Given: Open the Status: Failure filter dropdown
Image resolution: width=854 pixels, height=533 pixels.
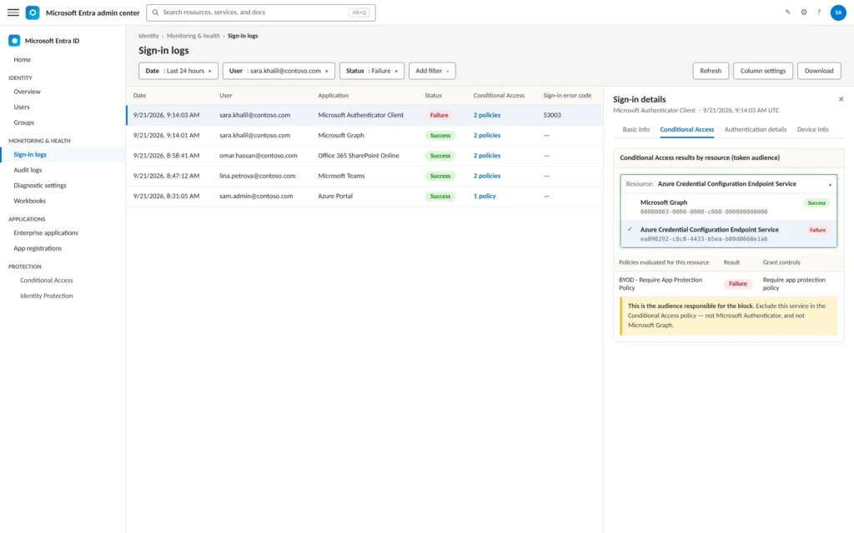Looking at the screenshot, I should tap(372, 71).
